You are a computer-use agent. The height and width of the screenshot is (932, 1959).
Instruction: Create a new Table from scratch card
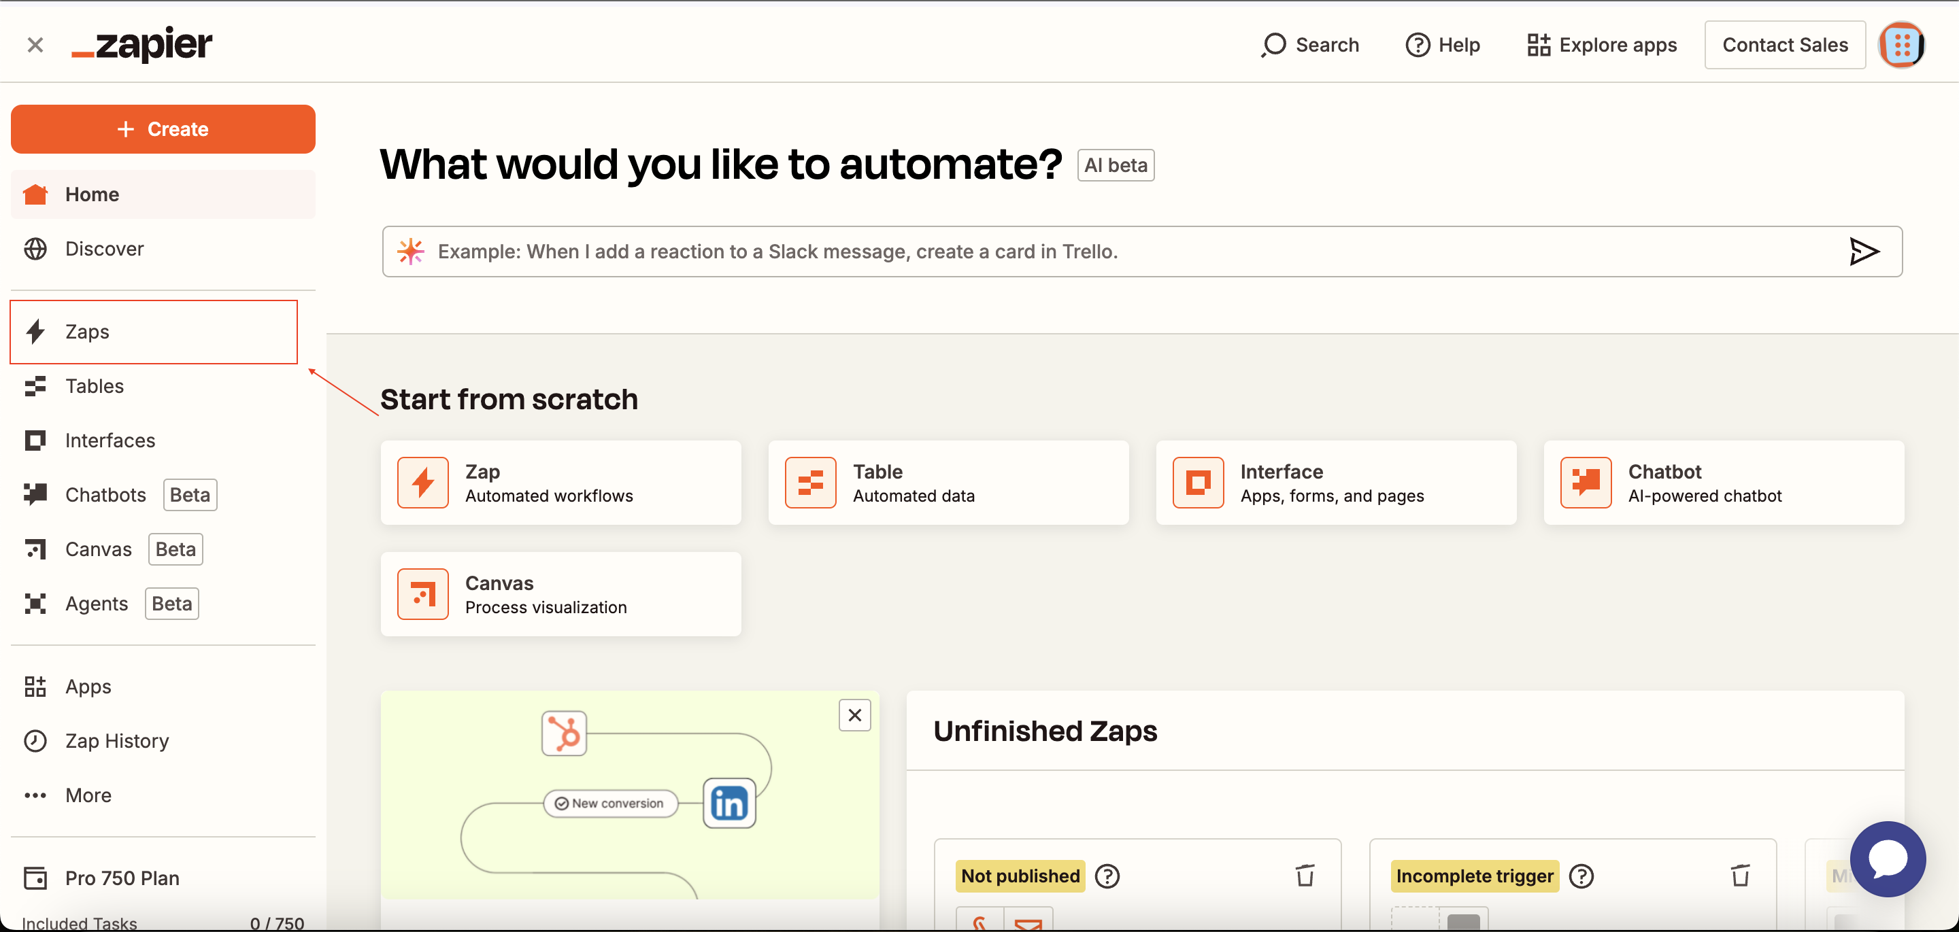tap(948, 483)
